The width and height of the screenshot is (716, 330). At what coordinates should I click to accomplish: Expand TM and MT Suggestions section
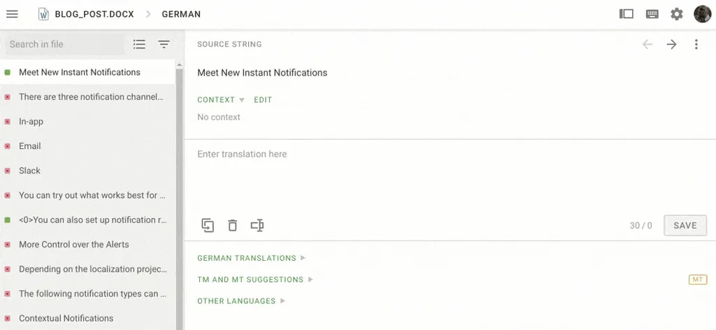(x=255, y=280)
